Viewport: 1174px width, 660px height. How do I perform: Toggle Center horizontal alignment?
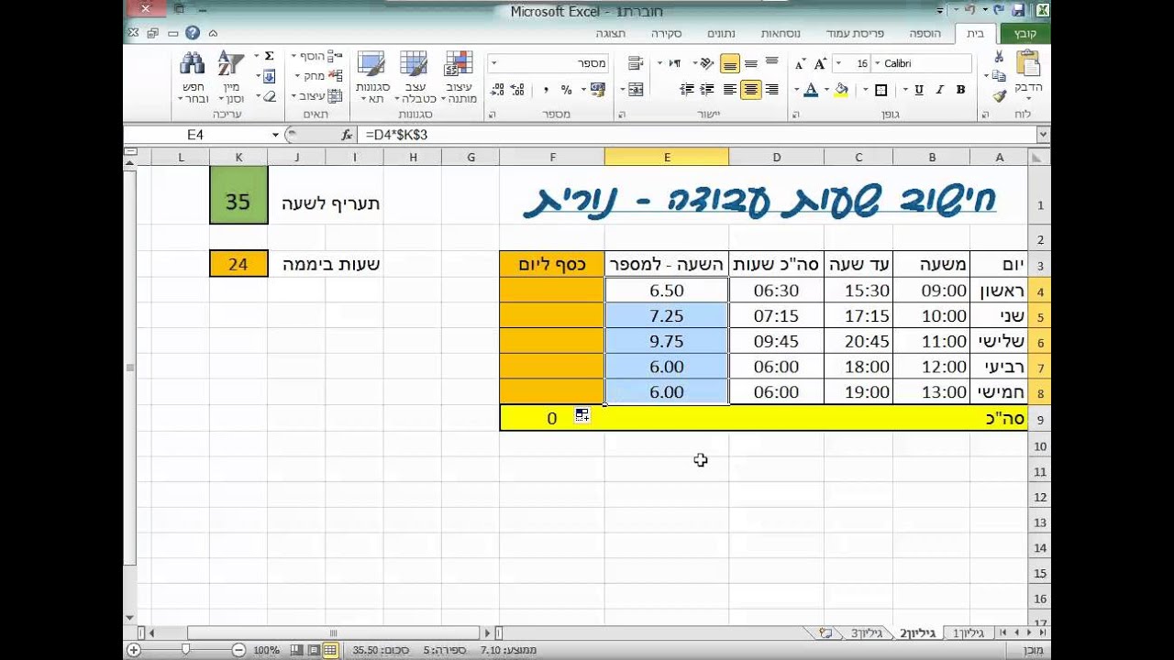click(751, 89)
